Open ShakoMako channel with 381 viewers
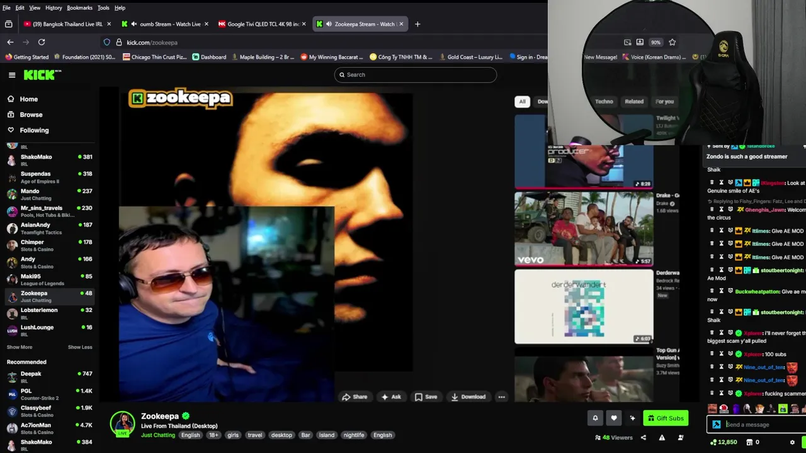This screenshot has height=453, width=806. [49, 160]
